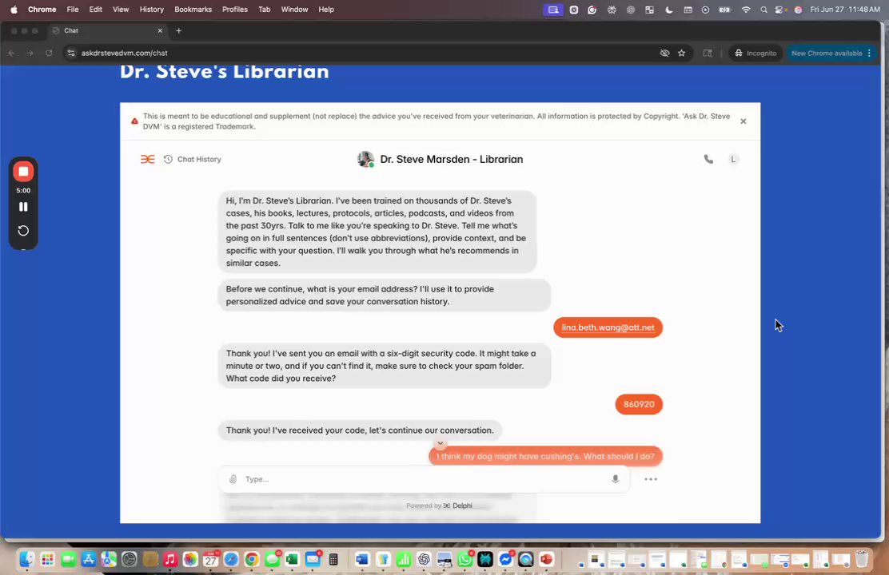Image resolution: width=889 pixels, height=575 pixels.
Task: Open Wi-Fi status menu
Action: pos(746,10)
